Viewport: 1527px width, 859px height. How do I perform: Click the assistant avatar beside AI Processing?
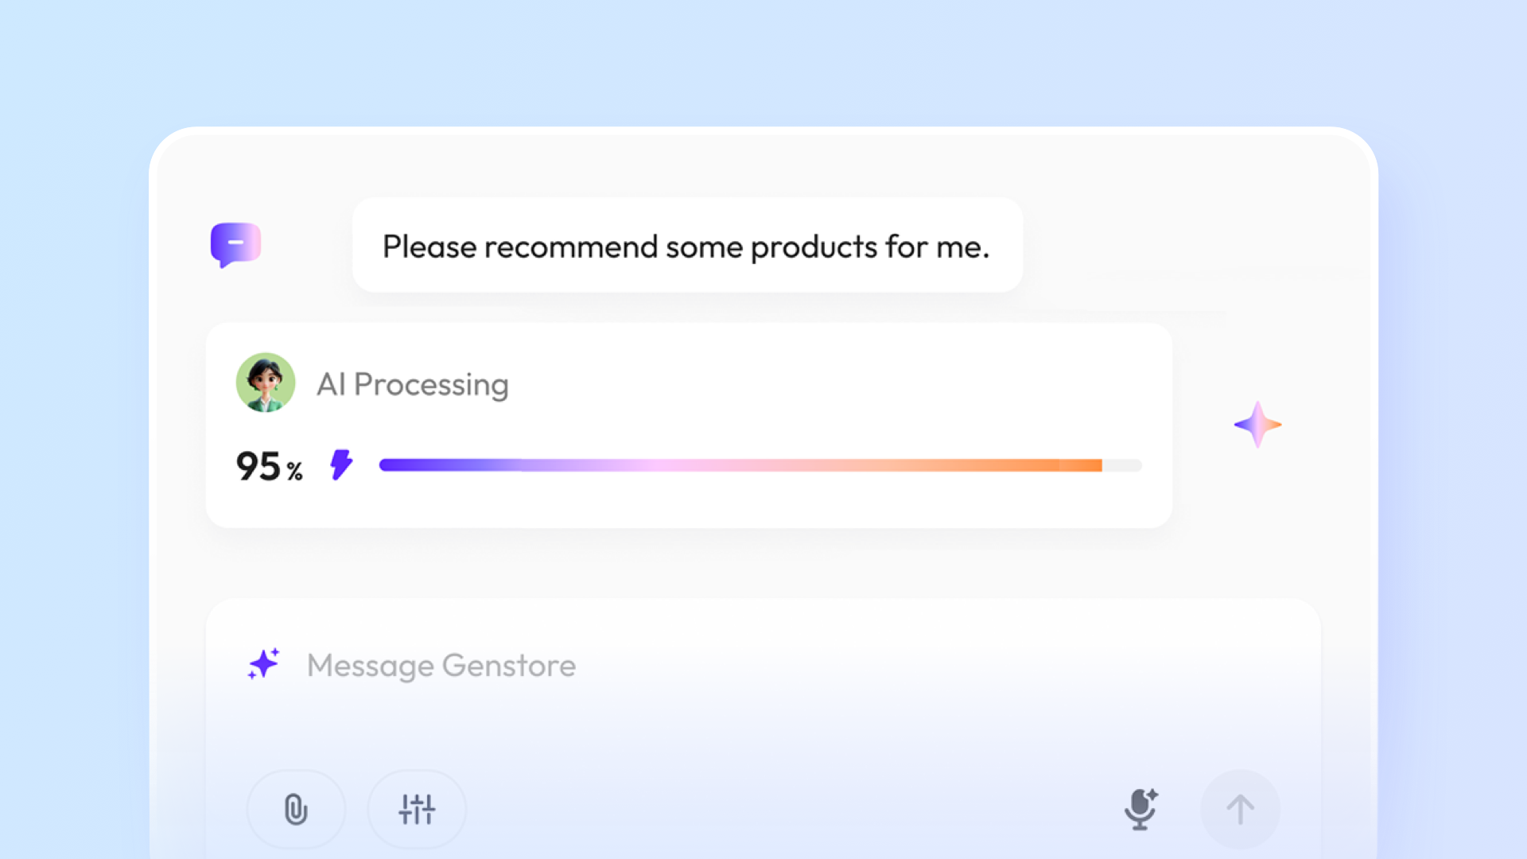point(266,383)
